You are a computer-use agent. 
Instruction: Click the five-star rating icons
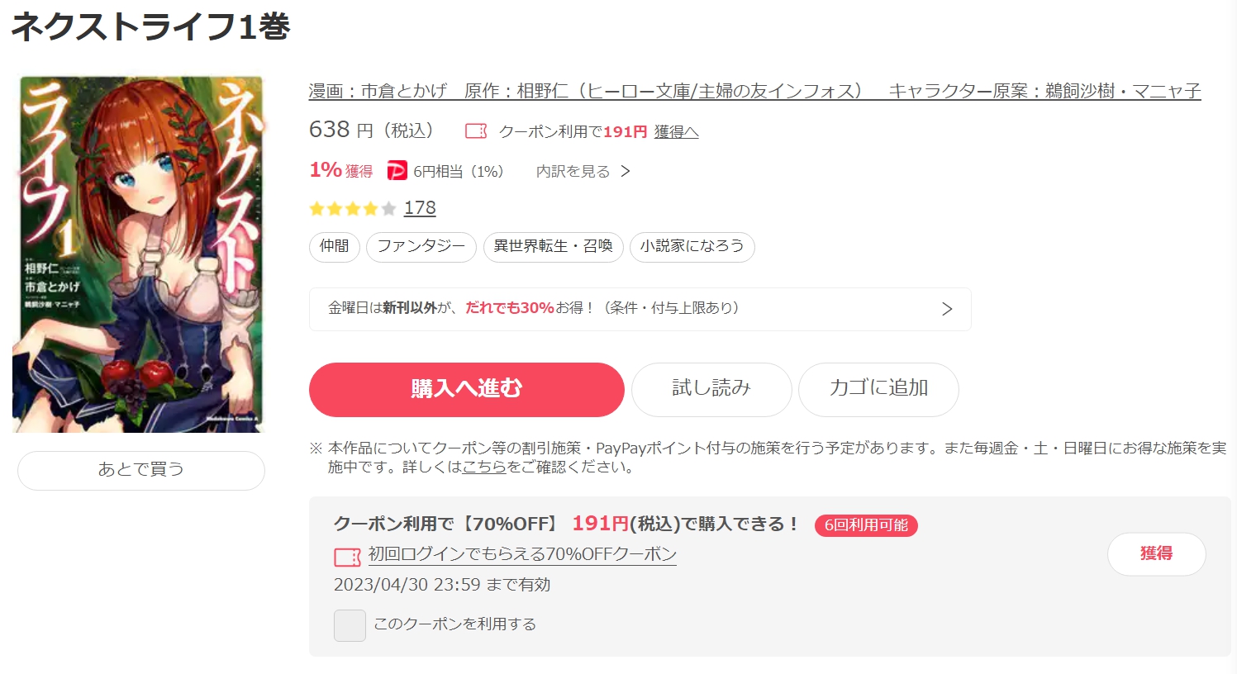pyautogui.click(x=352, y=209)
